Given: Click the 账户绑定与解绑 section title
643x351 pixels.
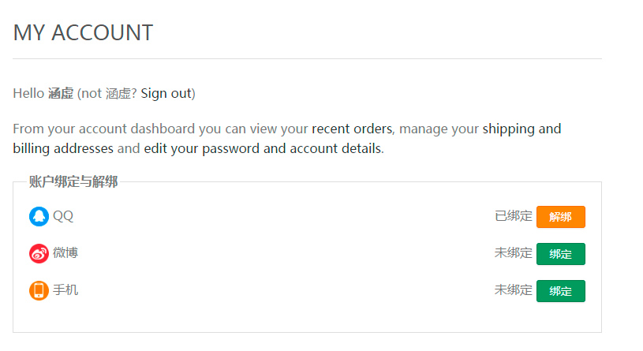Looking at the screenshot, I should click(x=73, y=181).
